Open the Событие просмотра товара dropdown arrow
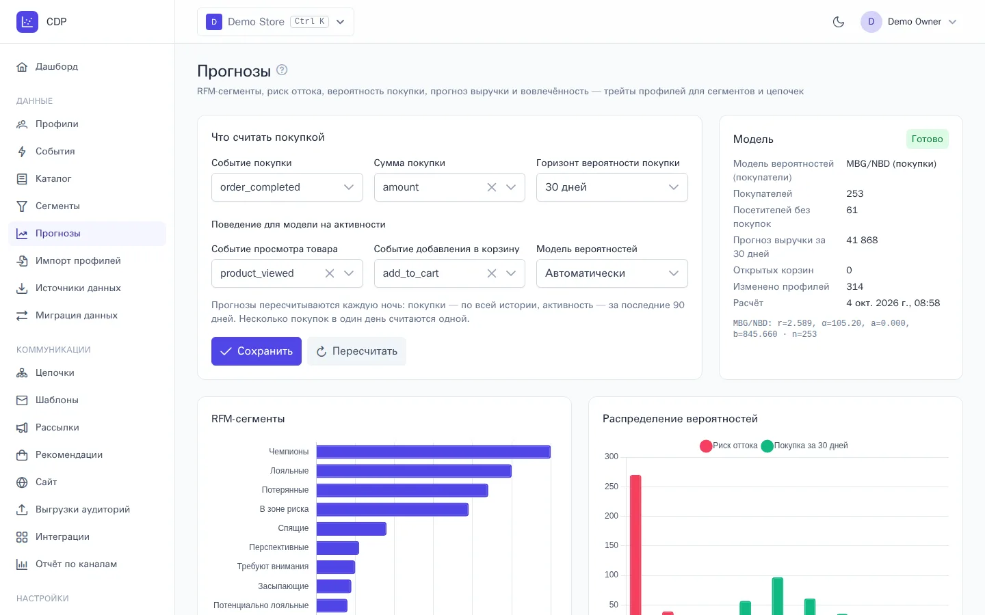985x615 pixels. click(x=349, y=273)
